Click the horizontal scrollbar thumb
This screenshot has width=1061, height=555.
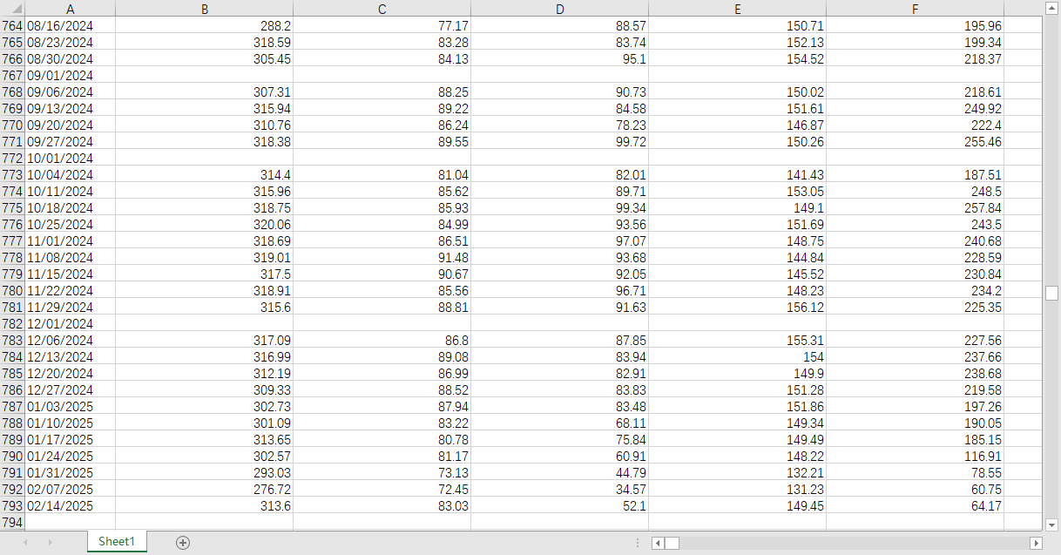[x=672, y=543]
